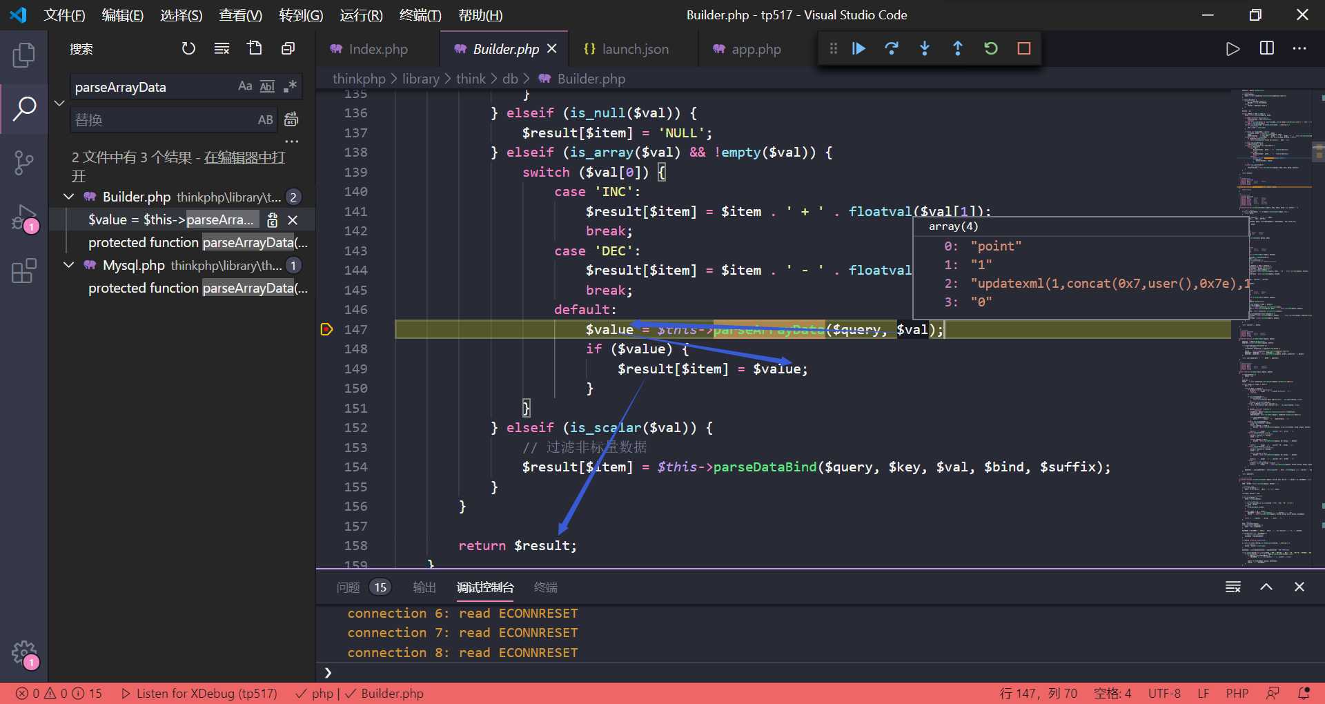Close the Builder.php editor tab
The height and width of the screenshot is (704, 1325).
[x=551, y=49]
